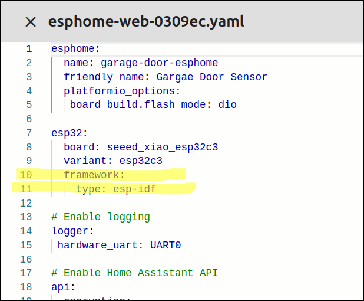Click the highlighted 'type: esp-idf' text

(x=115, y=189)
